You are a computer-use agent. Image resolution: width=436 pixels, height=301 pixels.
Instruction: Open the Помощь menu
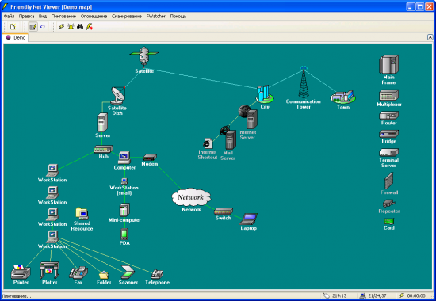178,17
